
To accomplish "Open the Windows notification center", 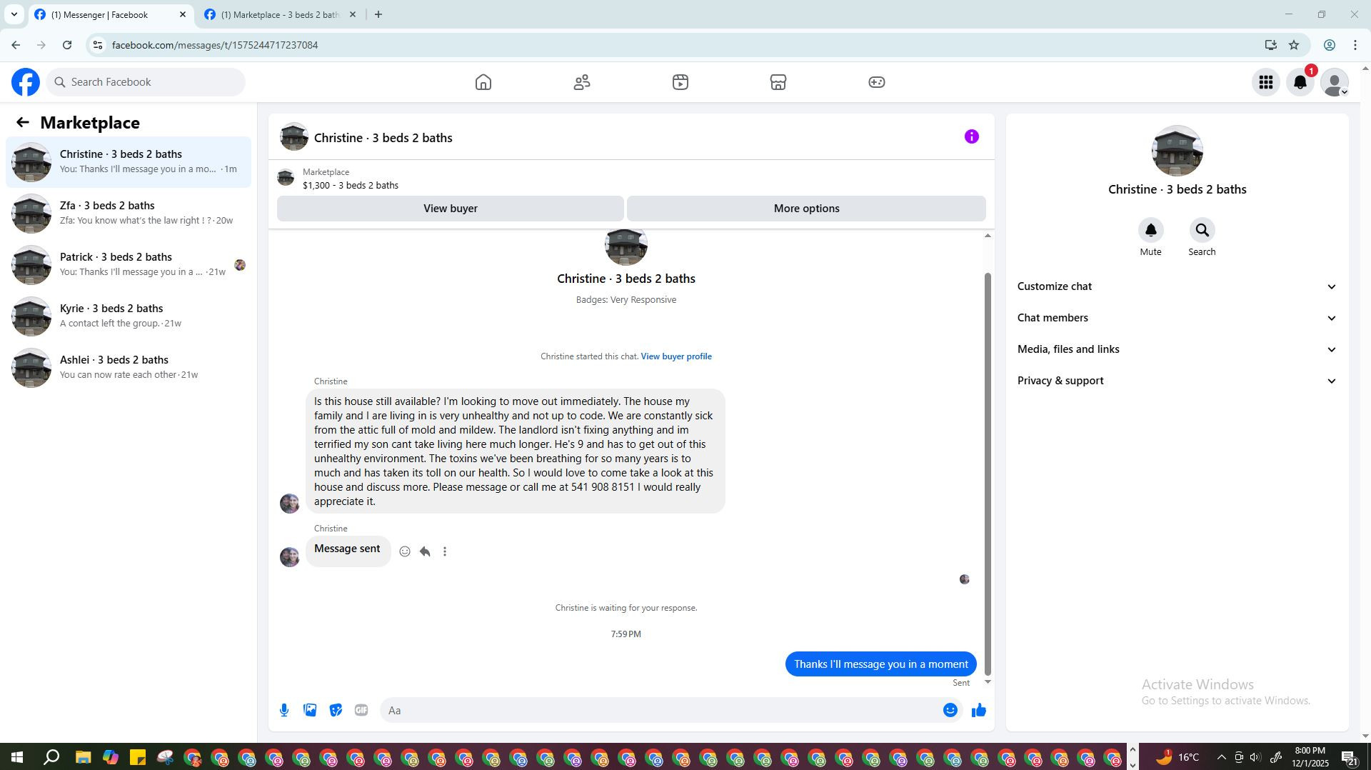I will 1350,757.
